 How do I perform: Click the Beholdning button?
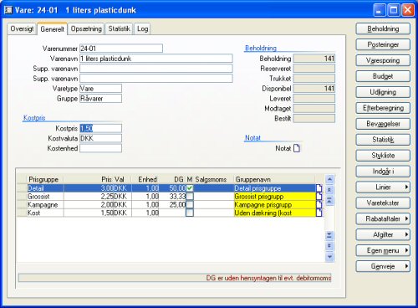383,28
